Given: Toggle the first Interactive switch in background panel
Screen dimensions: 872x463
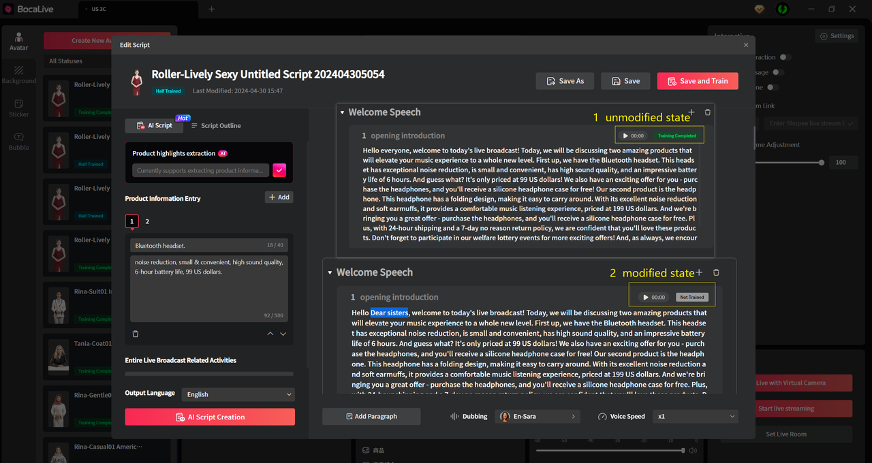Looking at the screenshot, I should point(785,57).
